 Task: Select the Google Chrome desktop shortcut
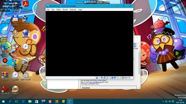pos(15,63)
